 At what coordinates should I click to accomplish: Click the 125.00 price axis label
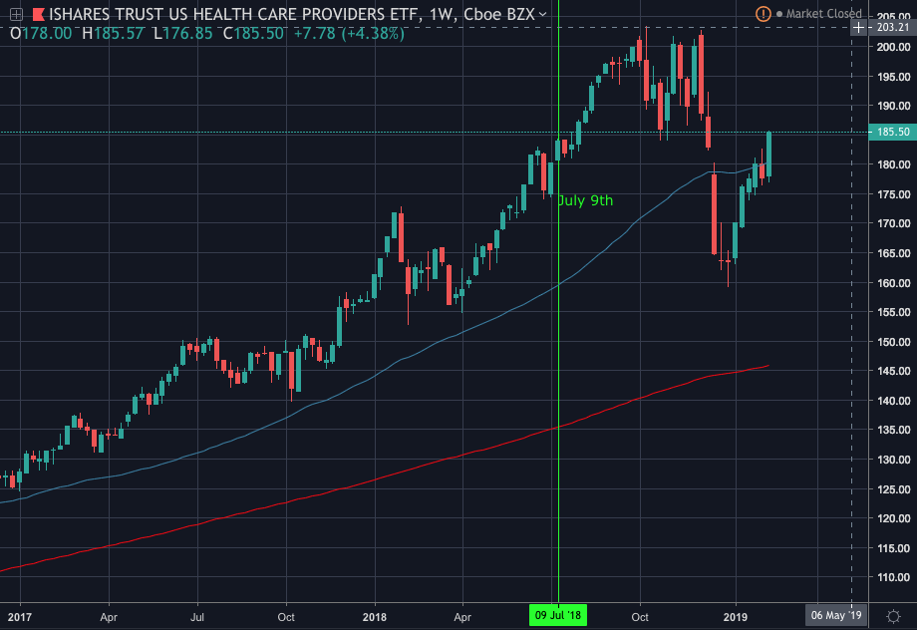pyautogui.click(x=893, y=489)
